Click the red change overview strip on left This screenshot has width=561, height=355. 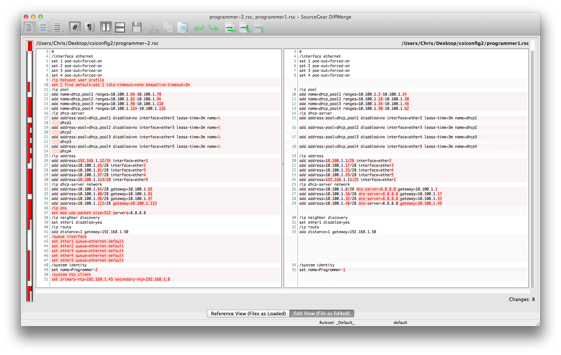click(30, 171)
